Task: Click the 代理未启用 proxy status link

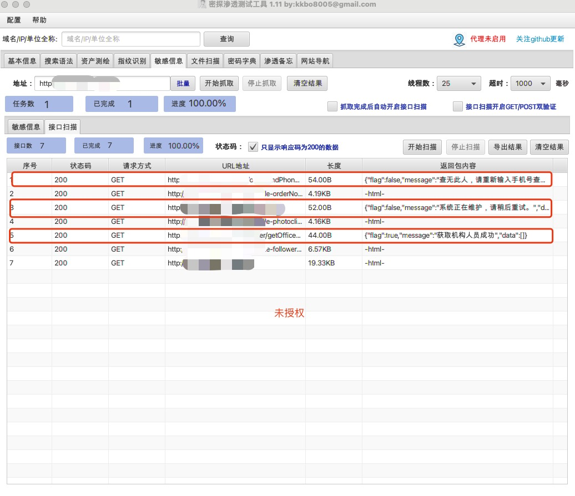Action: tap(488, 39)
